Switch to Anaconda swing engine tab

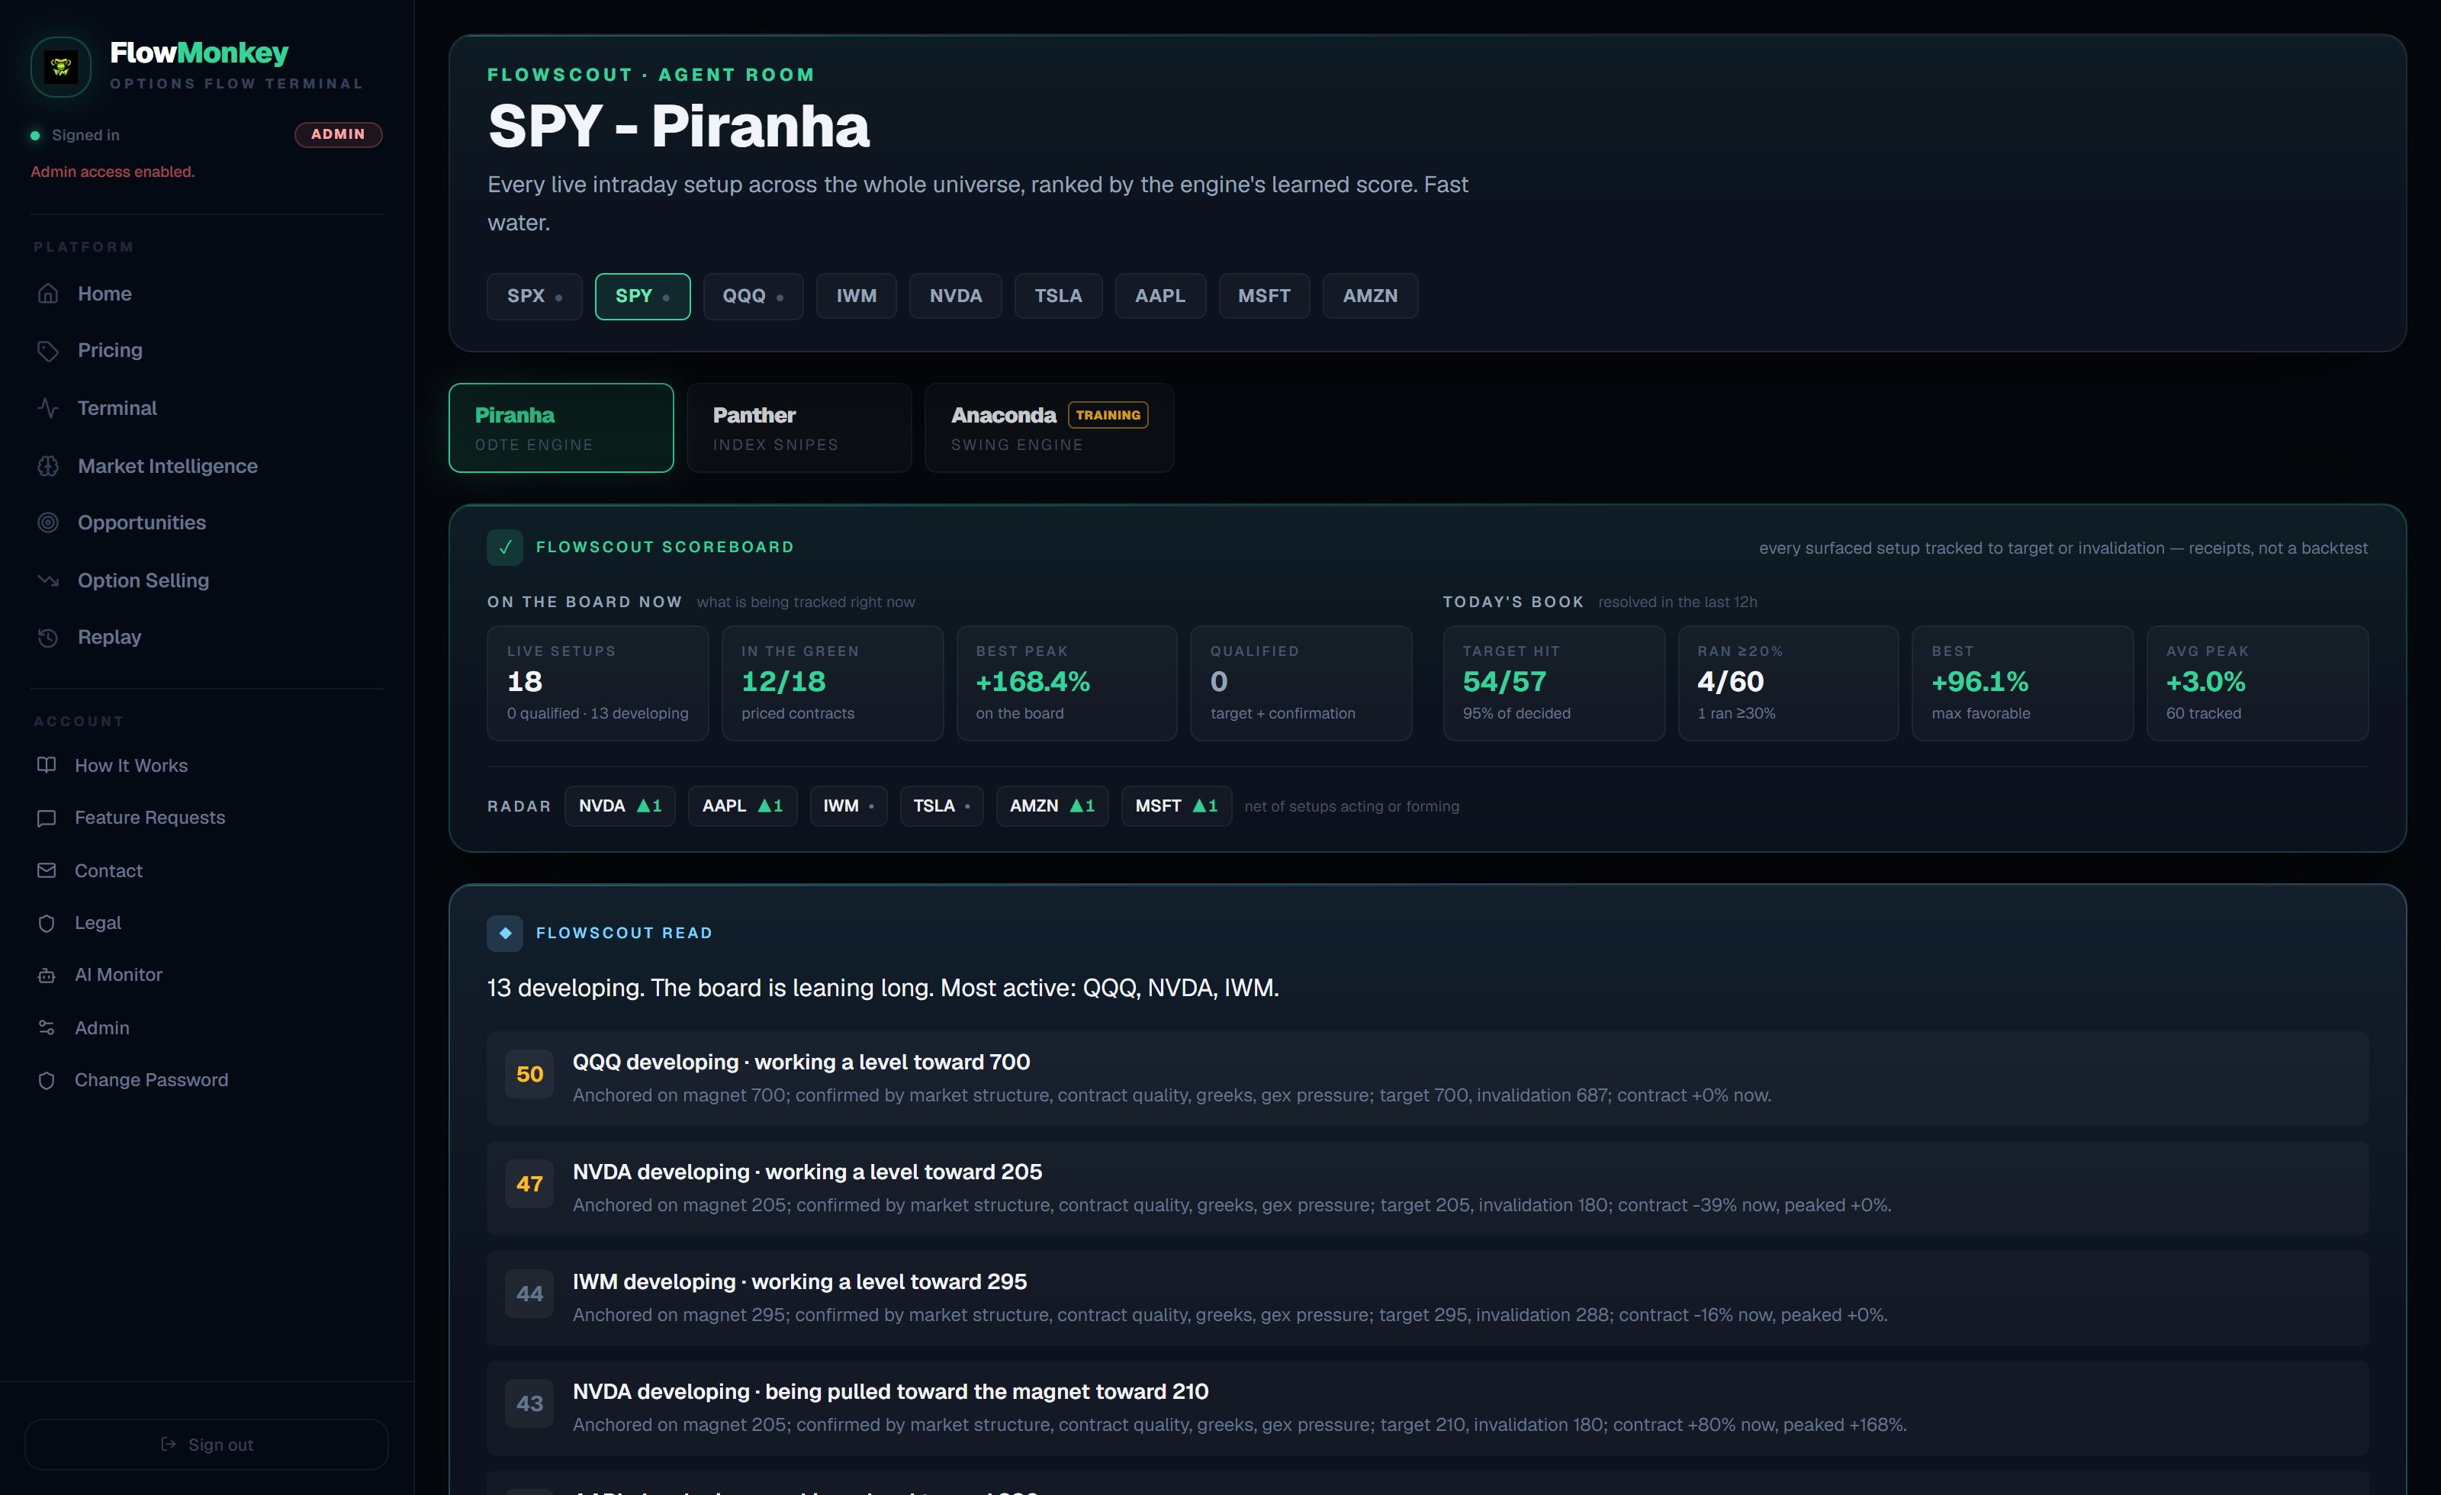[x=1049, y=428]
